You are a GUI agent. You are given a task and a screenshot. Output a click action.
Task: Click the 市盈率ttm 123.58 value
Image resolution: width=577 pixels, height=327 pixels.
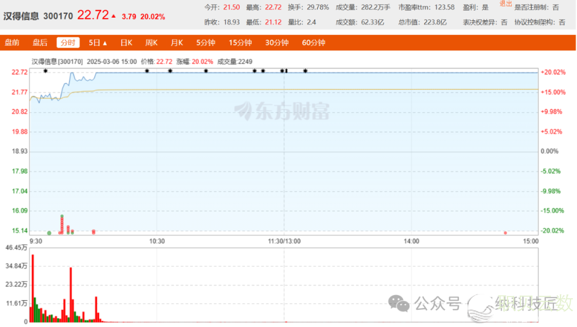tap(444, 7)
